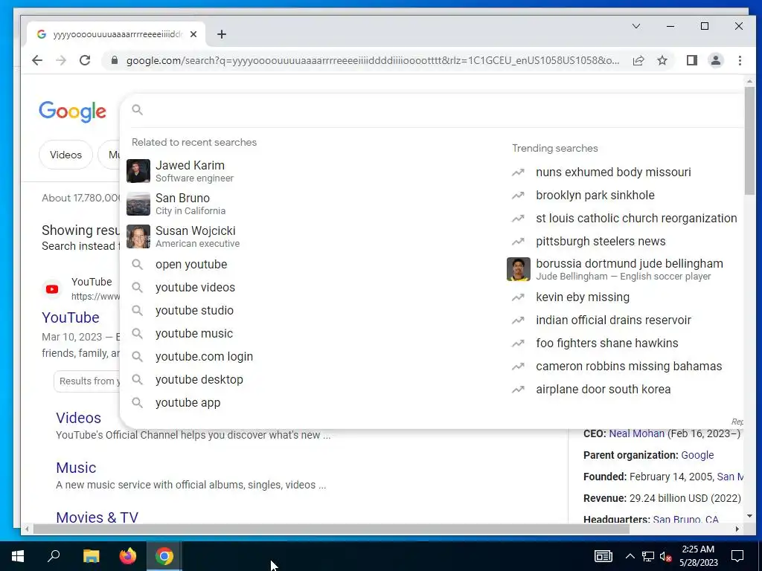Select 'airplane door south korea'

pos(624,390)
